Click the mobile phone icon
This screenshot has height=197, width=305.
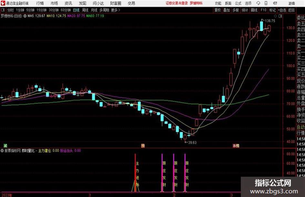[x=266, y=3]
